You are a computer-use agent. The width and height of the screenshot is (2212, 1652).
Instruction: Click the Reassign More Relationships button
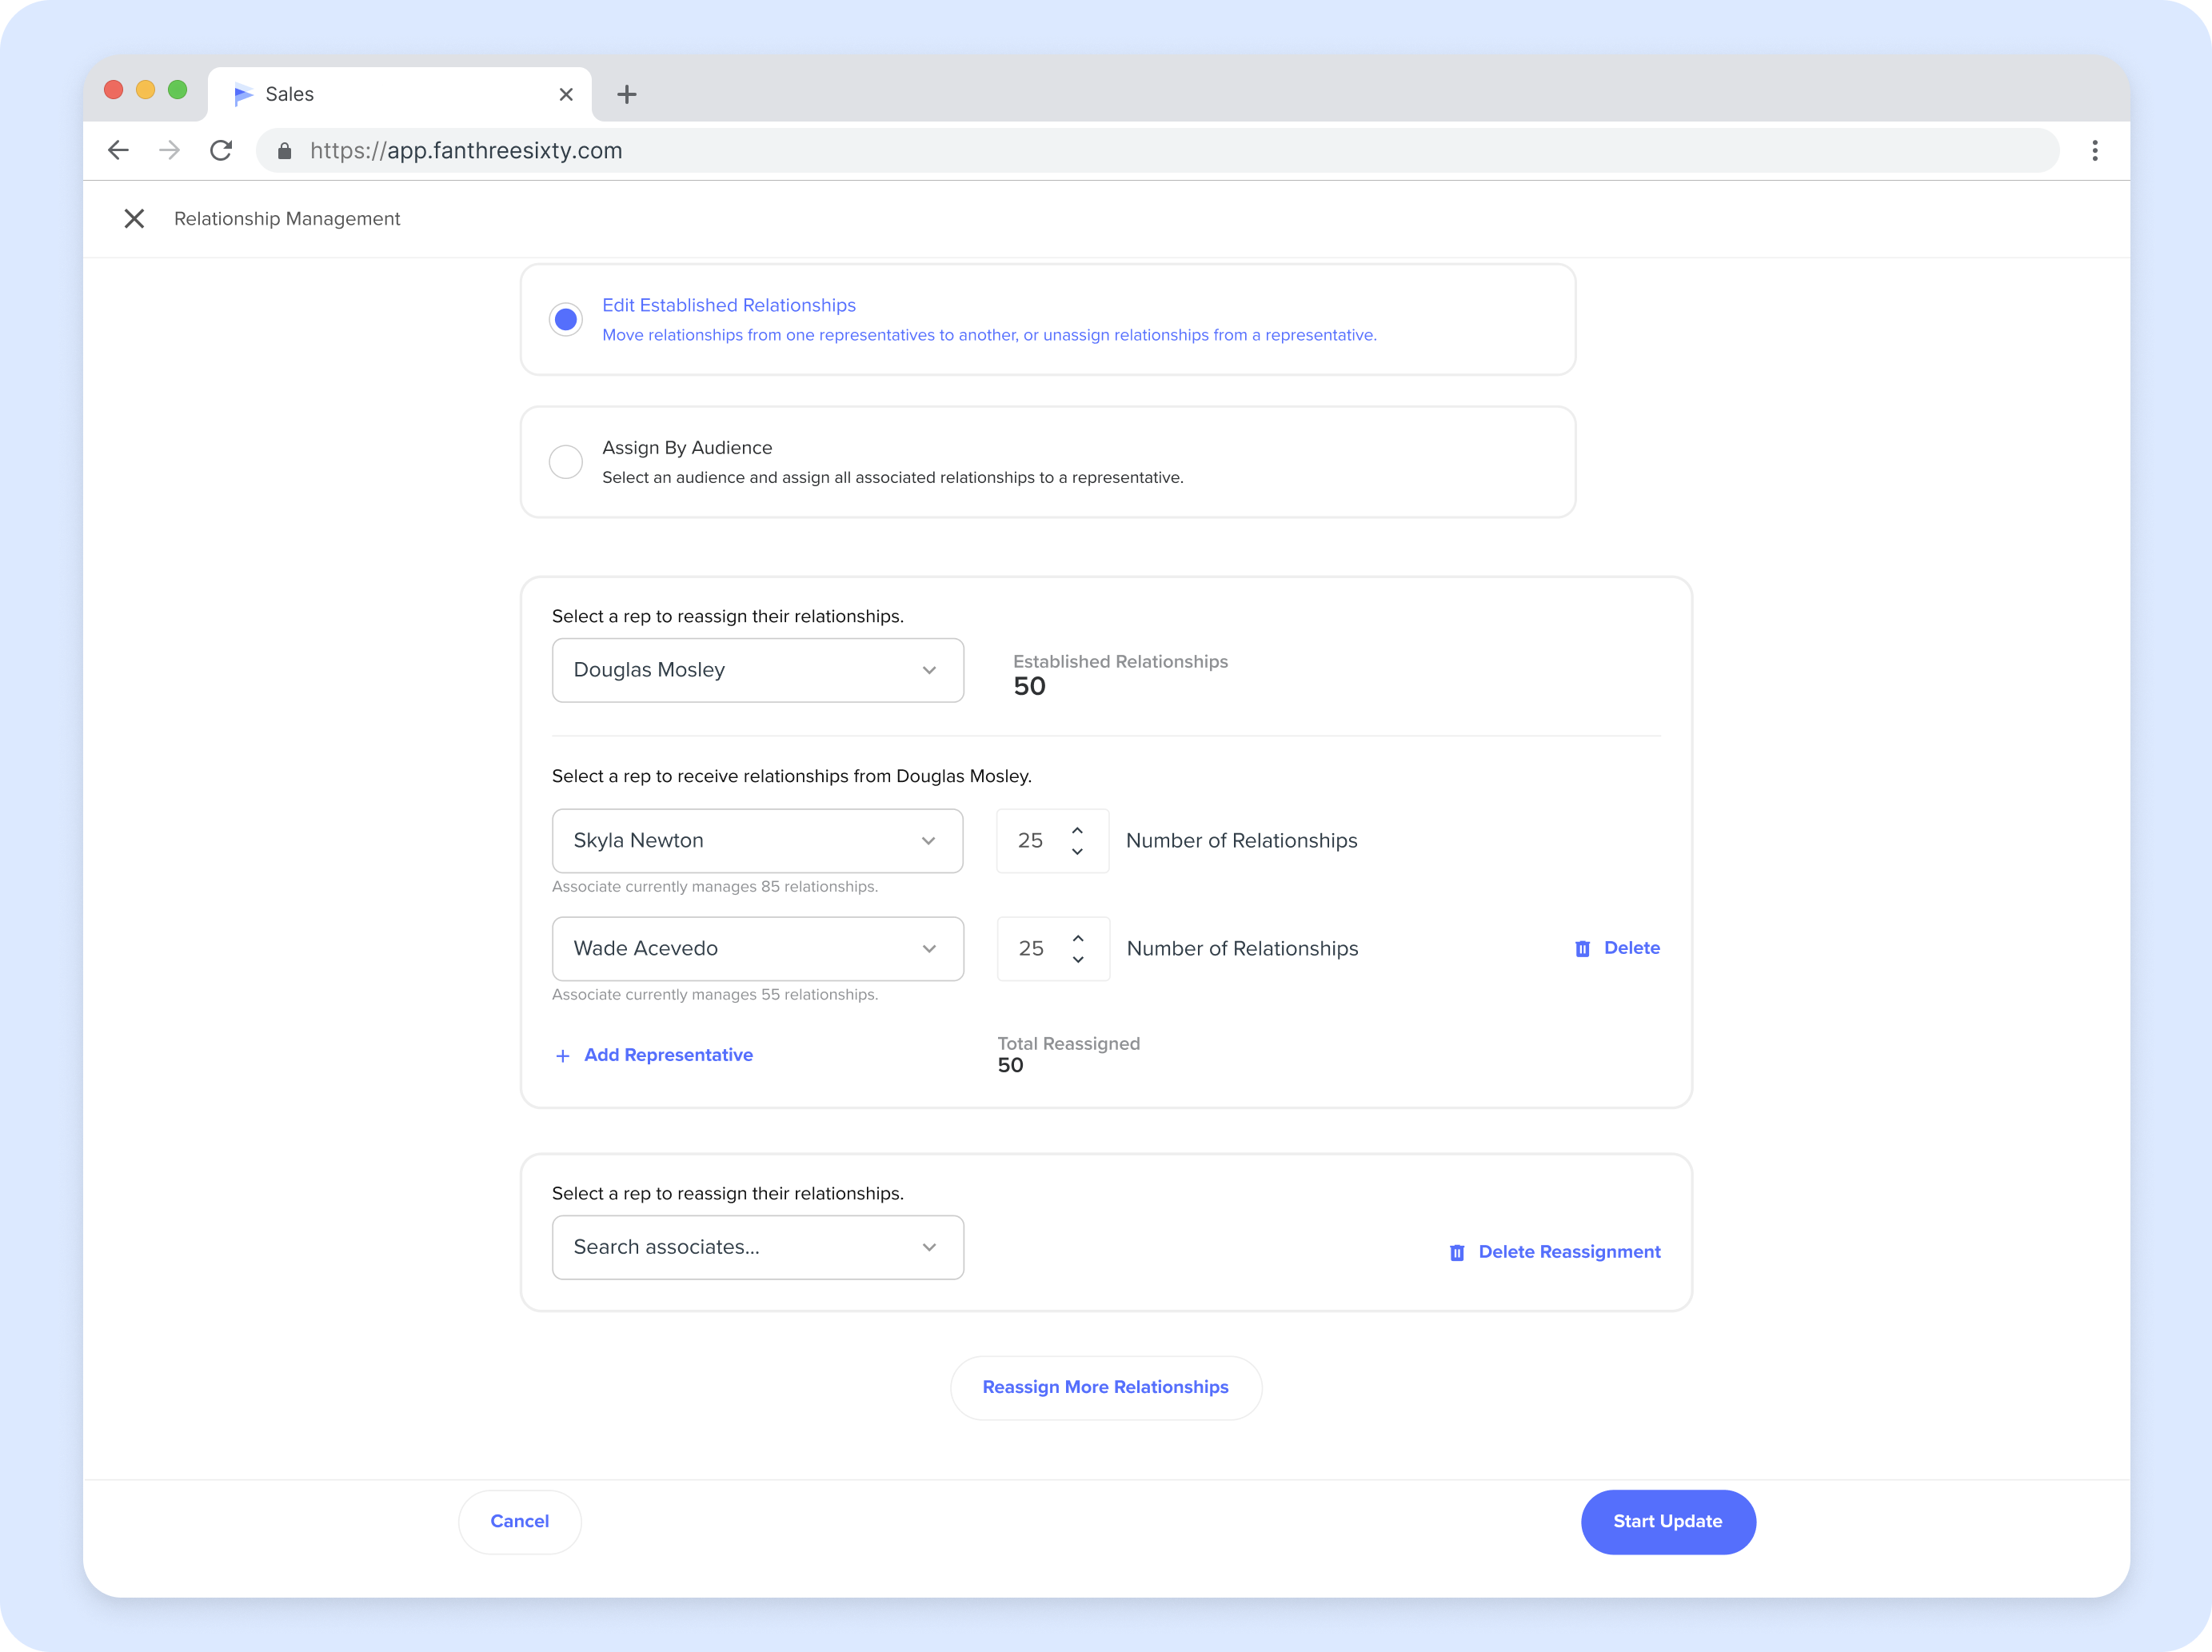tap(1106, 1388)
